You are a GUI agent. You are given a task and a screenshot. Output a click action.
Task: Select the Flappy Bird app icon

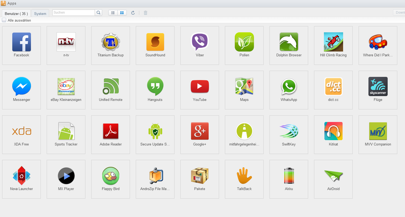tap(110, 176)
